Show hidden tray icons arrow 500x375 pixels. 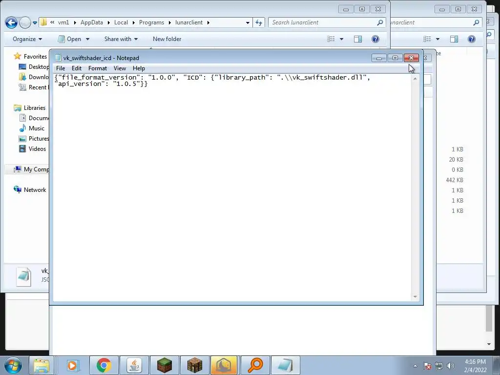coord(415,366)
